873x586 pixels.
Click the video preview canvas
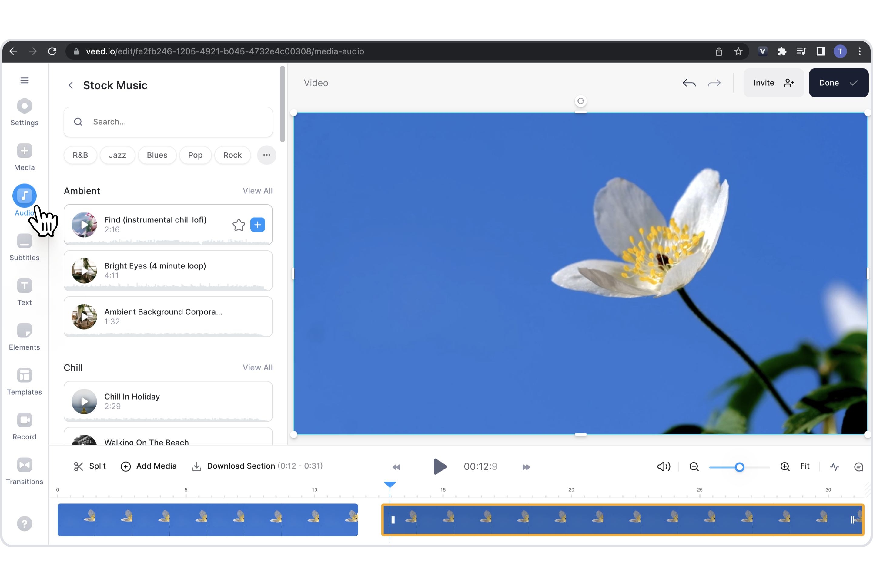pos(580,273)
